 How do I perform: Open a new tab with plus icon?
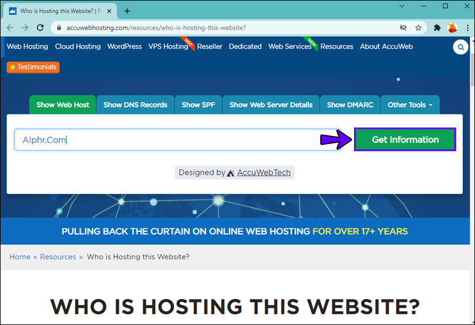(x=127, y=11)
